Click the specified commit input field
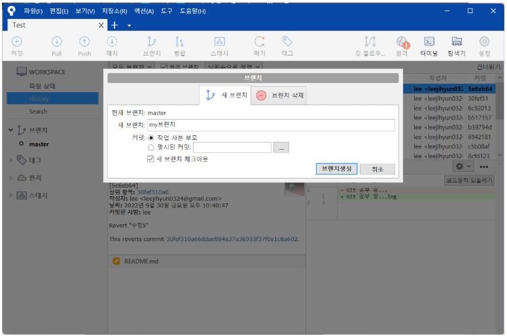Screen dimensions: 507x336 pos(232,148)
